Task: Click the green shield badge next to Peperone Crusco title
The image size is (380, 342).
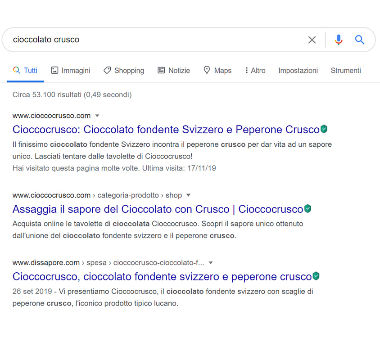Action: pyautogui.click(x=324, y=129)
